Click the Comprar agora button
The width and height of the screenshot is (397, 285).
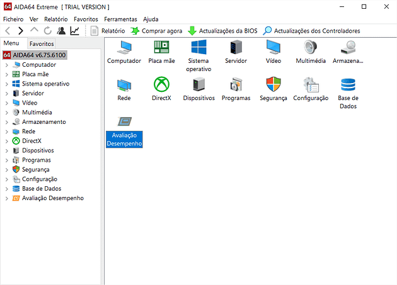156,30
